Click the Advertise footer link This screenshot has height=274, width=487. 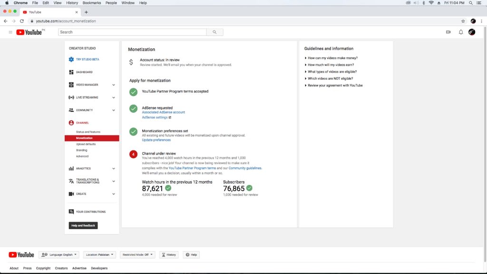point(79,268)
